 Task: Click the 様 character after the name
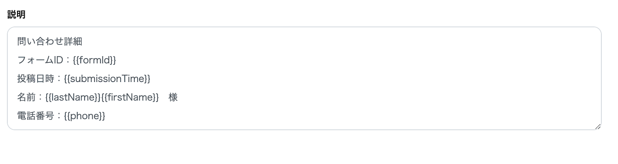173,97
